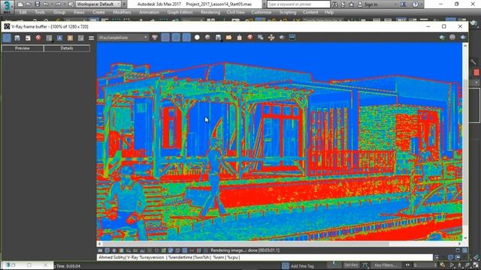The image size is (481, 270).
Task: Open the Workspace: Default dropdown
Action: (x=98, y=4)
